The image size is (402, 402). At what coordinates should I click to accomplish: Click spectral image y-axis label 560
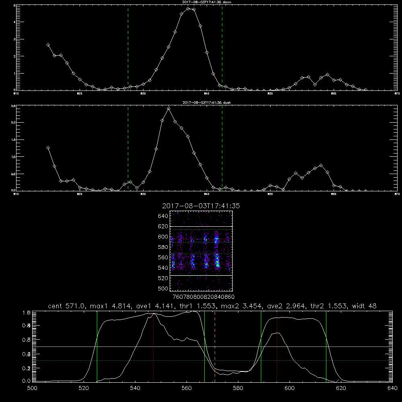(163, 257)
